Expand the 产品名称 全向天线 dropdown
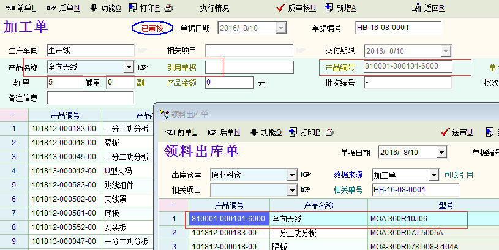Viewport: 499px width, 250px height. 129,67
